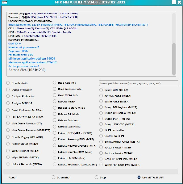Select the Read Adb Info option

pos(54,83)
